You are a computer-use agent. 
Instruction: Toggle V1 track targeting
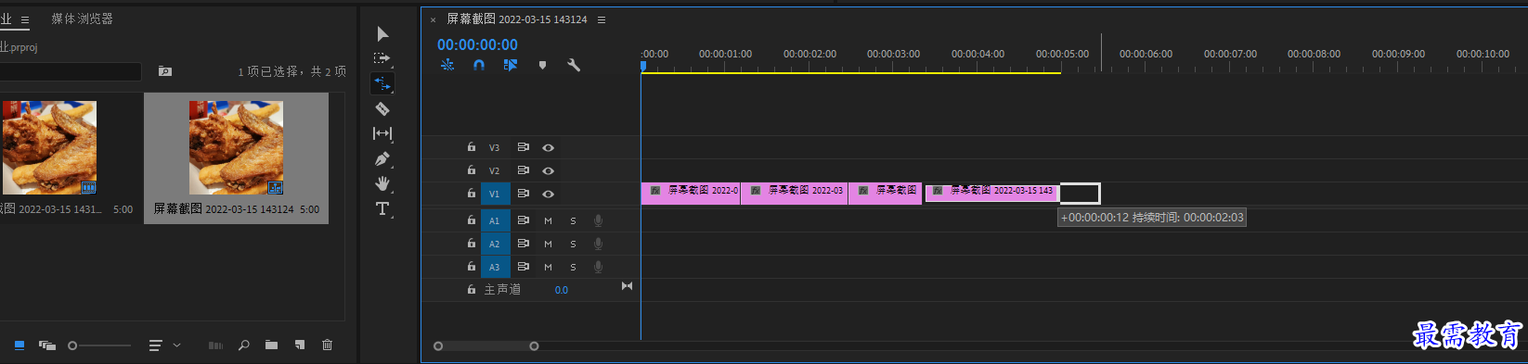(495, 194)
